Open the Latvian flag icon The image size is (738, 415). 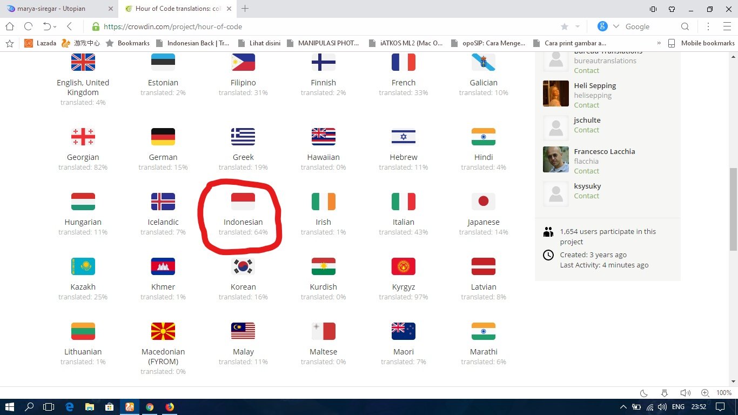[x=484, y=266]
